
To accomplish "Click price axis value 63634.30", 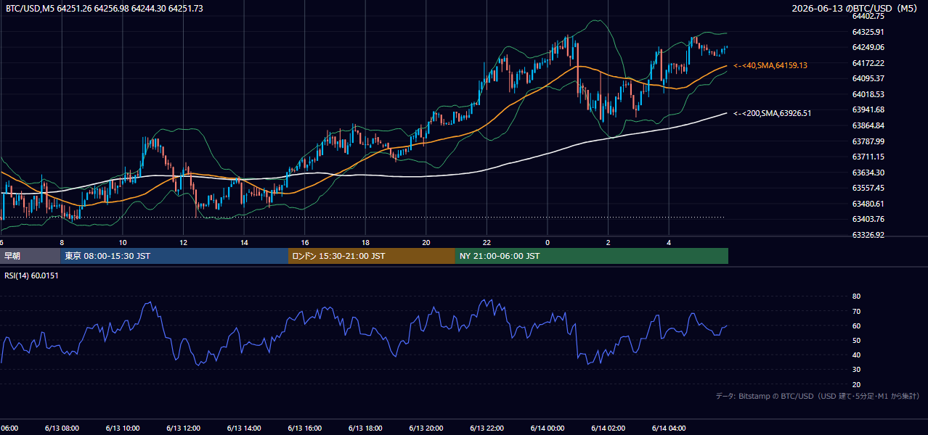I will 868,173.
